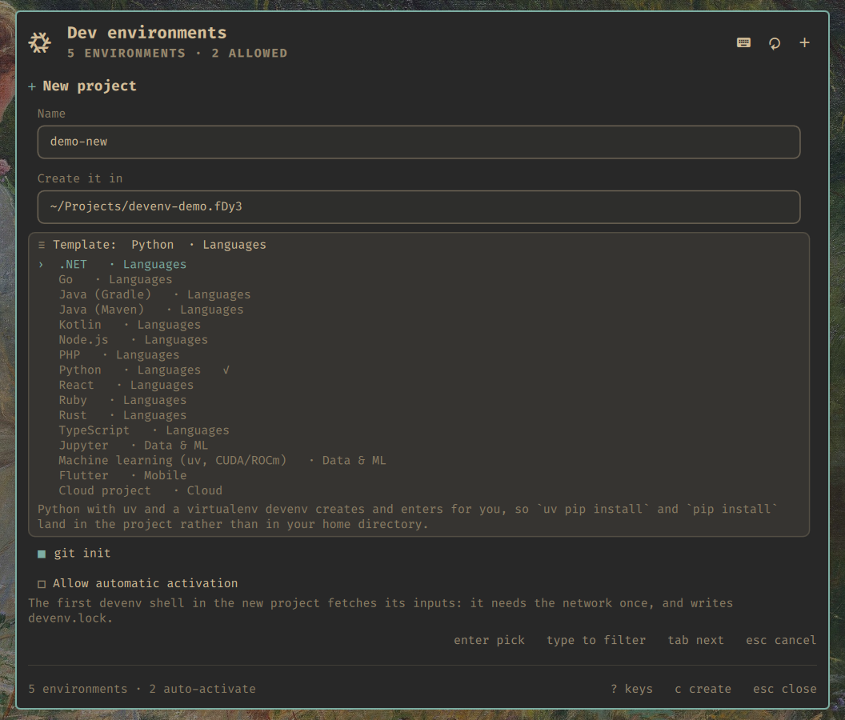Open the Template dropdown header showing Python

(418, 245)
